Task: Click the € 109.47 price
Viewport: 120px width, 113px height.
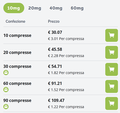Action: coord(56,100)
